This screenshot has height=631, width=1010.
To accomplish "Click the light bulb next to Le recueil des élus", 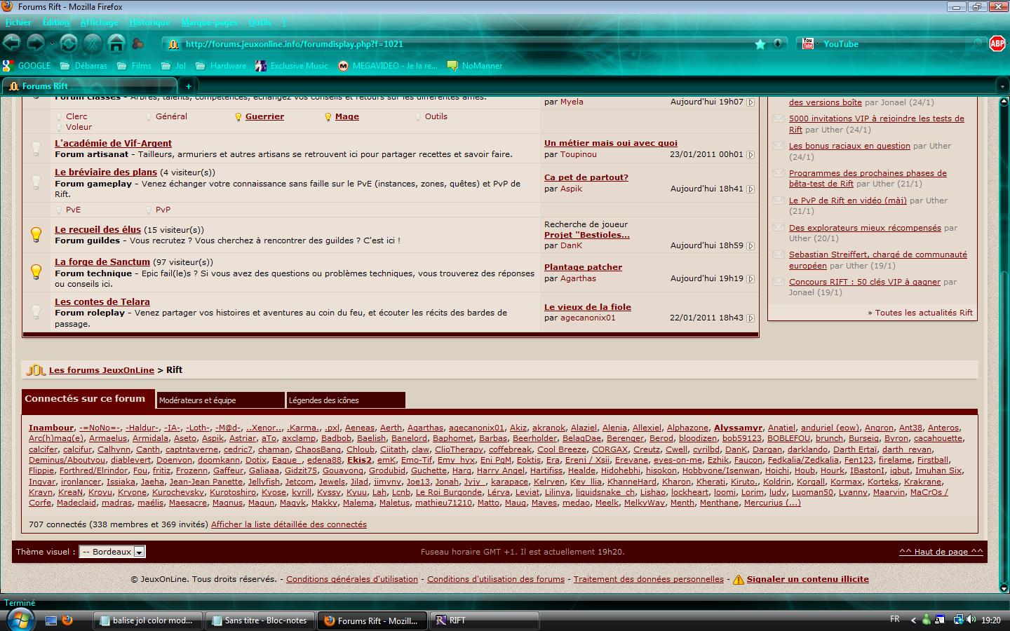I will pos(36,235).
